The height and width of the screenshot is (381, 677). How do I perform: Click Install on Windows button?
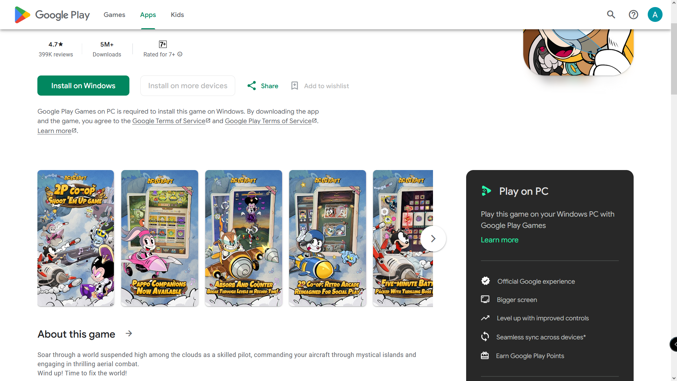tap(83, 86)
